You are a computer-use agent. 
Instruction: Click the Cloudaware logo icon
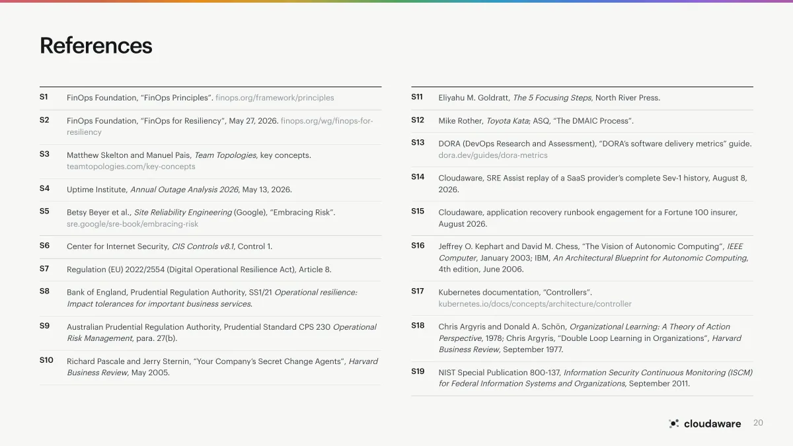coord(674,424)
